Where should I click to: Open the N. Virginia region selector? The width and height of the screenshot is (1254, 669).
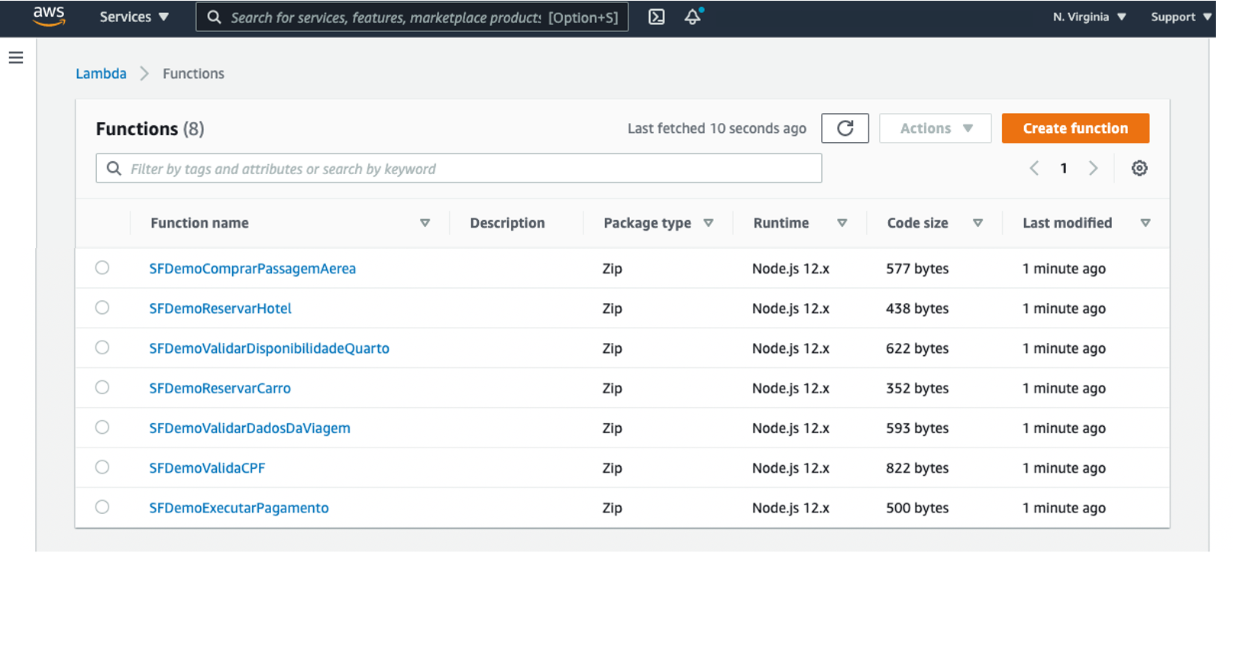[x=1089, y=17]
